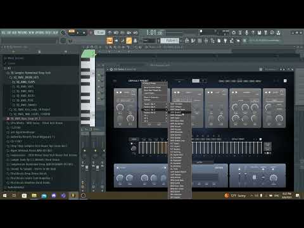Click large knob in bottom-right plugin module

[x=274, y=179]
